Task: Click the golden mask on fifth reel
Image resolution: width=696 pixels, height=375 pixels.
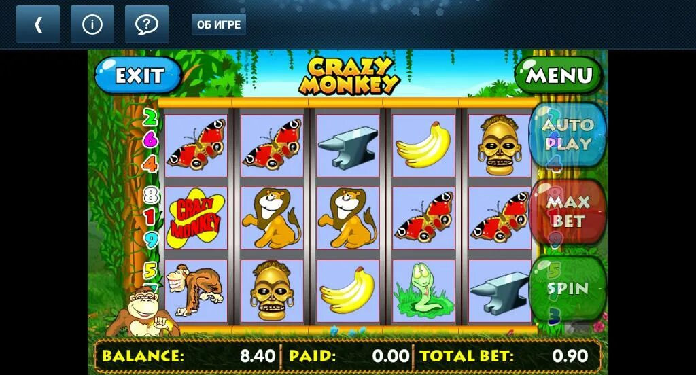Action: pyautogui.click(x=500, y=145)
